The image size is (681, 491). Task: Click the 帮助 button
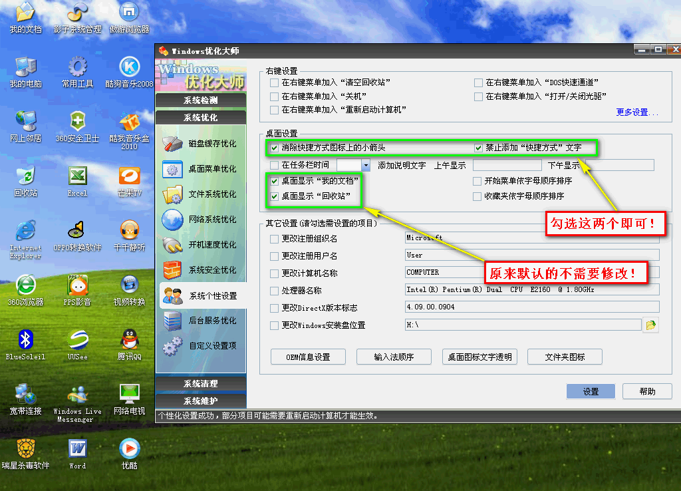(x=647, y=391)
